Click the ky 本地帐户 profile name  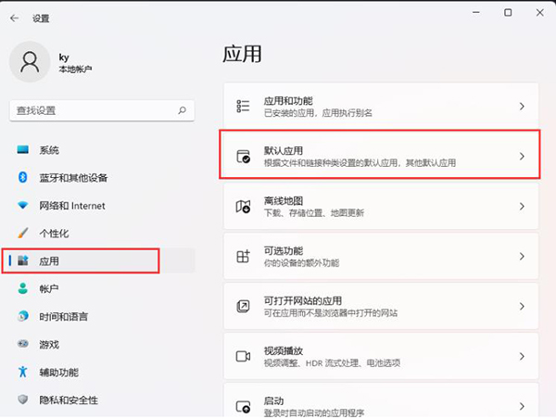coord(75,63)
